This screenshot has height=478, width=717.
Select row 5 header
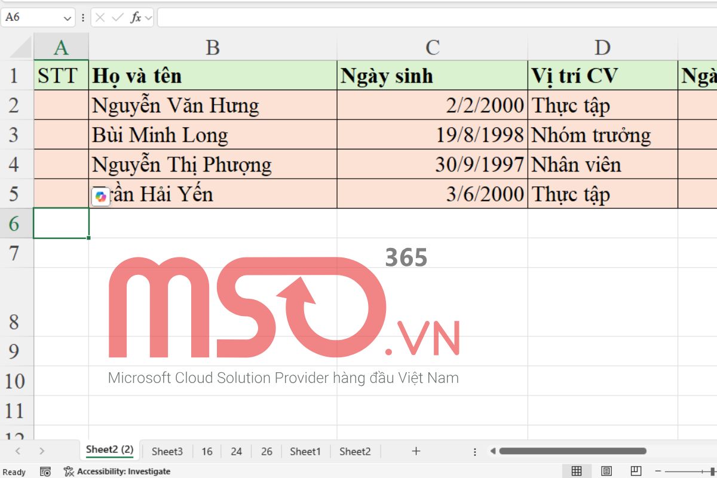[17, 194]
